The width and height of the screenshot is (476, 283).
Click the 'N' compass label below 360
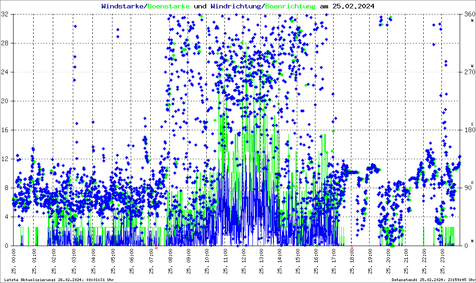click(472, 21)
